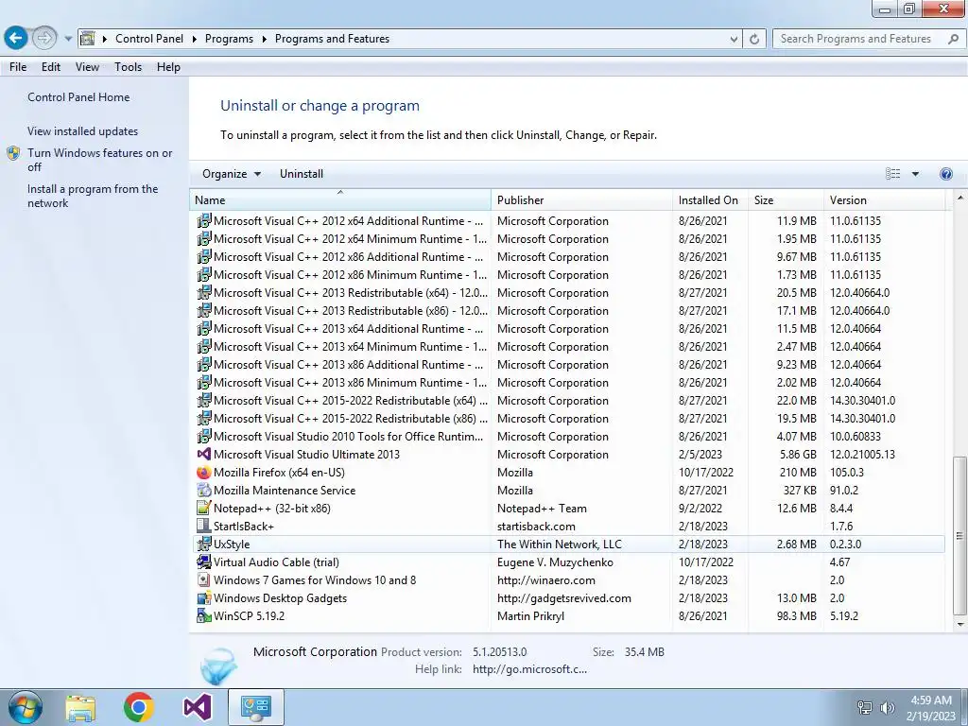The width and height of the screenshot is (968, 726).
Task: Click the shield icon beside Windows features
Action: pyautogui.click(x=13, y=153)
